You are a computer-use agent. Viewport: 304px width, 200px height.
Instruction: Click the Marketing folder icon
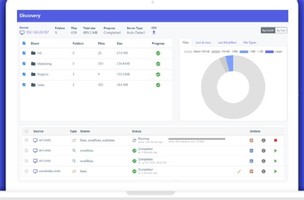[x=33, y=63]
